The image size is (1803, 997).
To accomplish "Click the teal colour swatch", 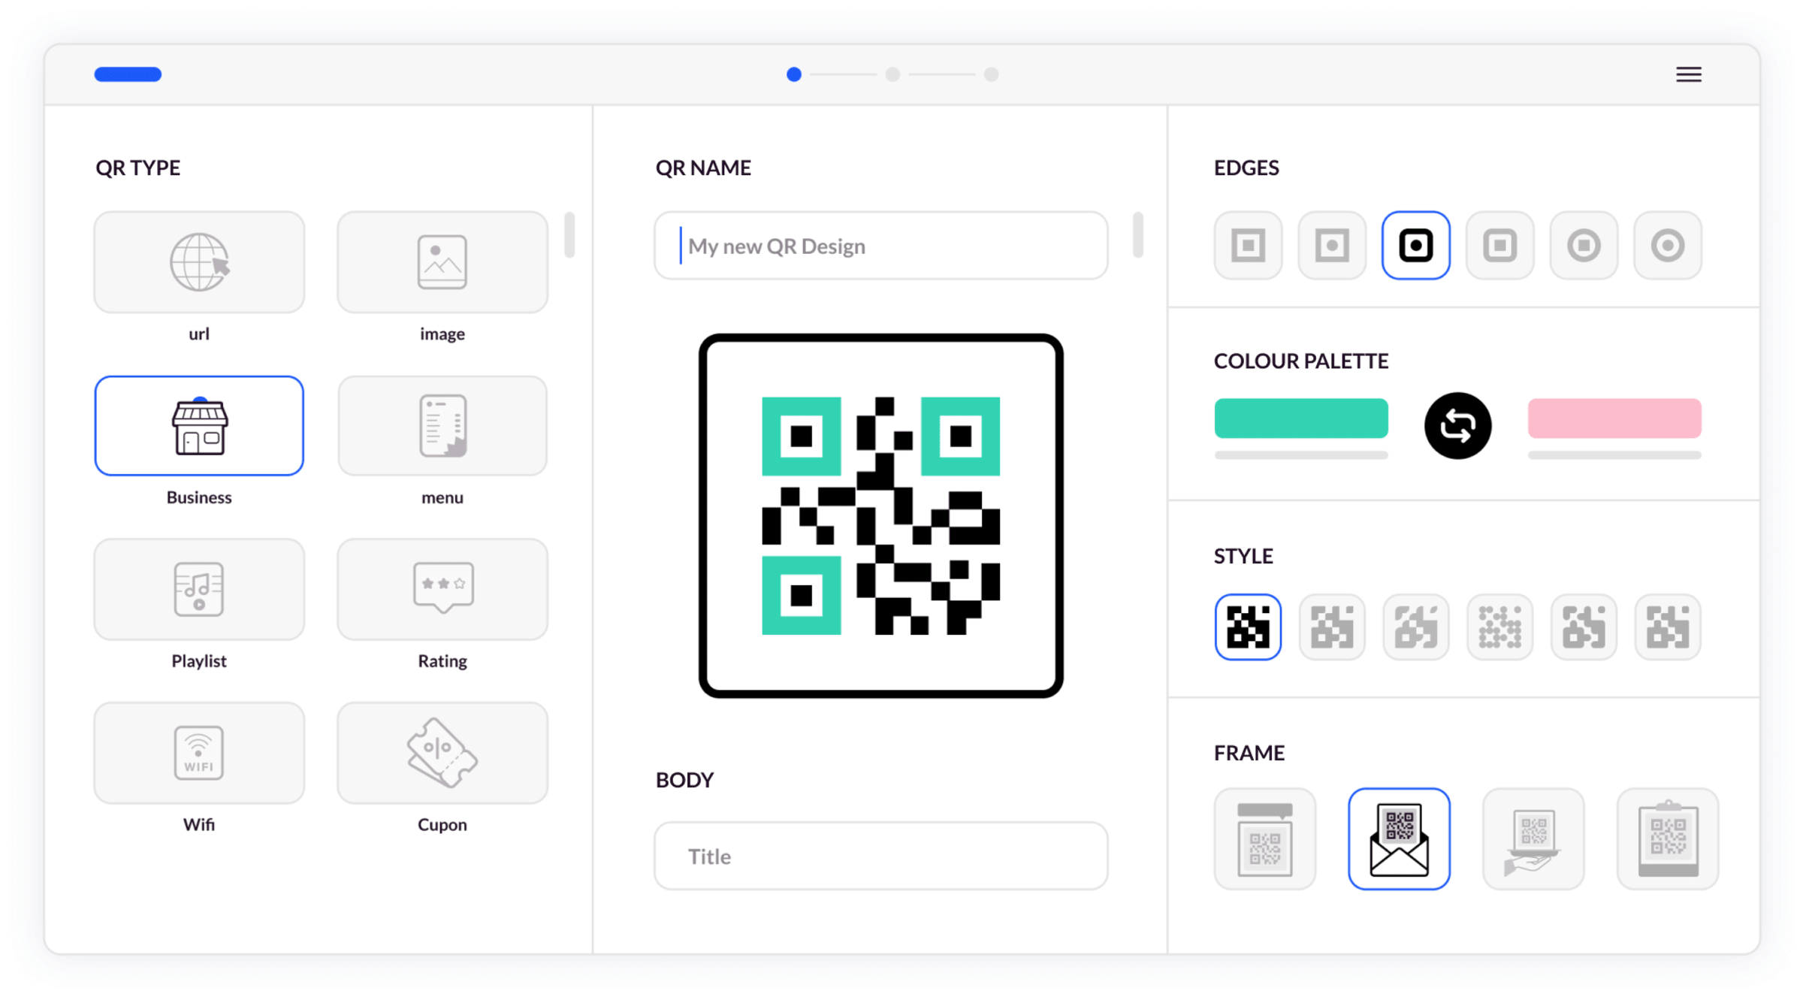I will (1300, 418).
